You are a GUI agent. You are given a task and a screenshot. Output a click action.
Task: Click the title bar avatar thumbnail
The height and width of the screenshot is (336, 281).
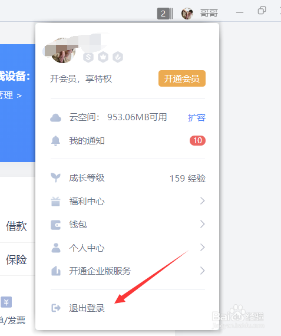187,14
